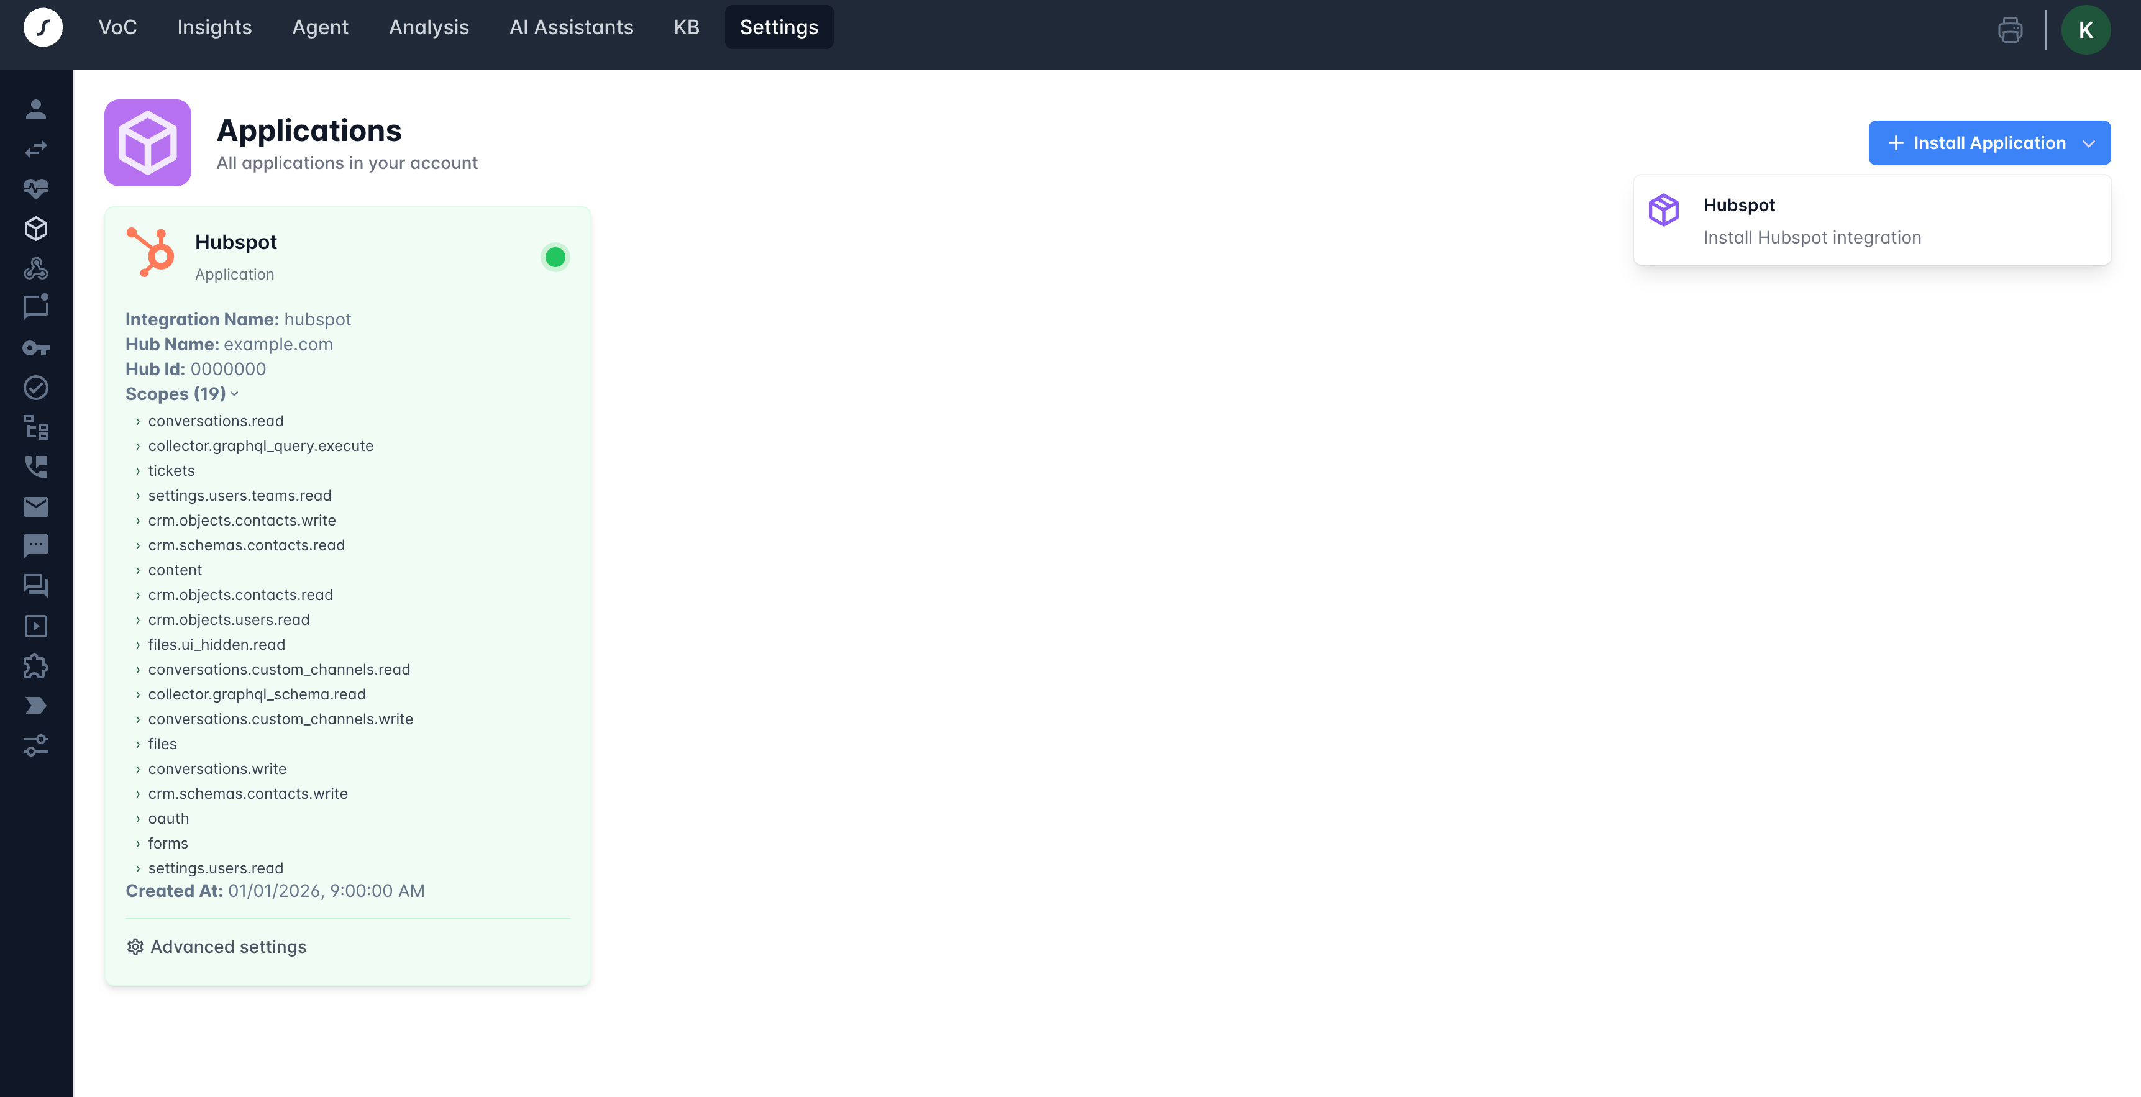The width and height of the screenshot is (2141, 1097).
Task: Click the Hubspot card title
Action: coord(236,242)
